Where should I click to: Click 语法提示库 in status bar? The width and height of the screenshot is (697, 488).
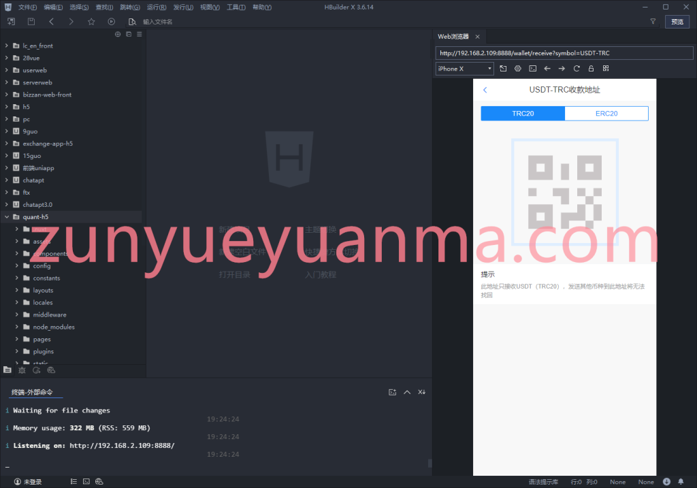click(543, 482)
